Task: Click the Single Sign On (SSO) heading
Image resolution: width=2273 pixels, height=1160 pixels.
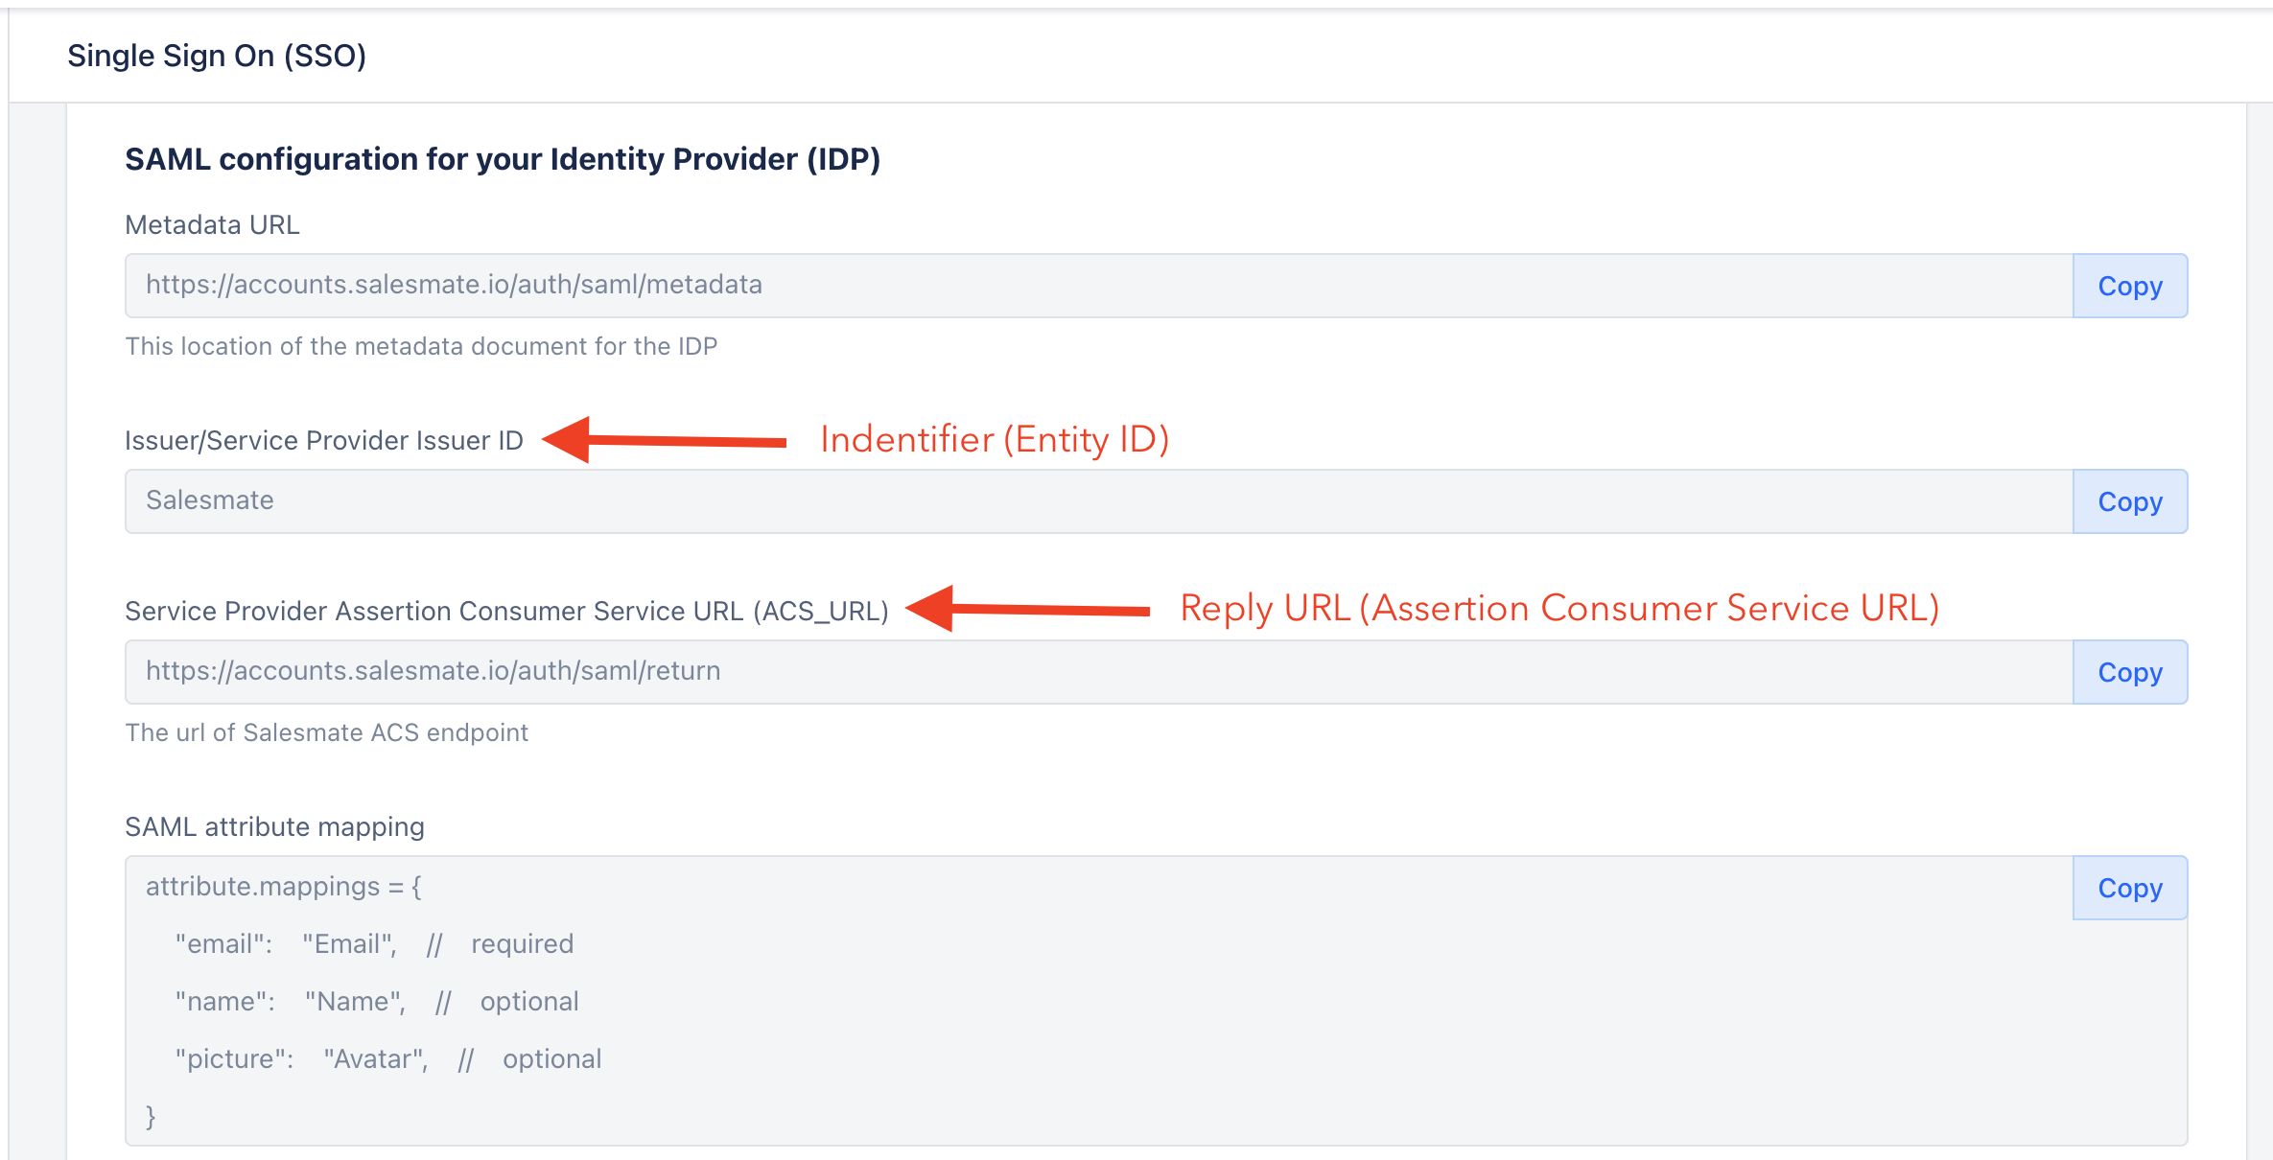Action: click(217, 56)
